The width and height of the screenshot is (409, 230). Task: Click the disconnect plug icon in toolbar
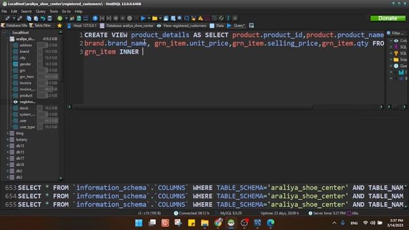tap(20, 19)
